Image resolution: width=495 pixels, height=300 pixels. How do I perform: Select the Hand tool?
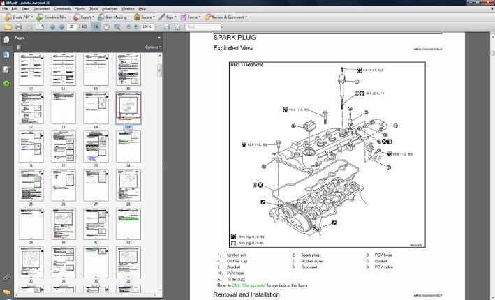click(105, 27)
